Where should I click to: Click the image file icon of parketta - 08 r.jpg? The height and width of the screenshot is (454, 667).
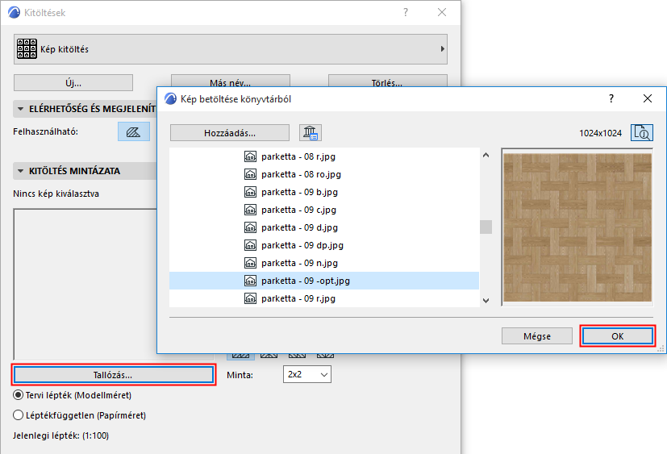coord(250,156)
